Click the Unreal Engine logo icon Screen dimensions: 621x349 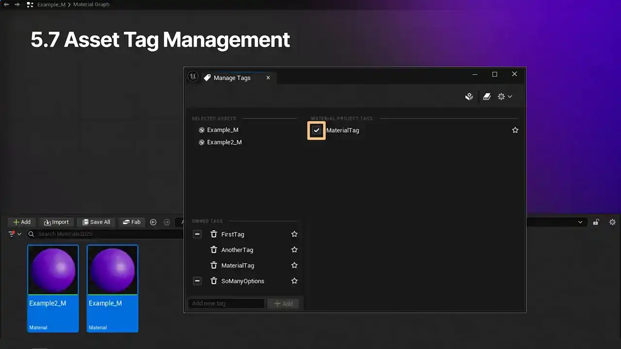(193, 77)
